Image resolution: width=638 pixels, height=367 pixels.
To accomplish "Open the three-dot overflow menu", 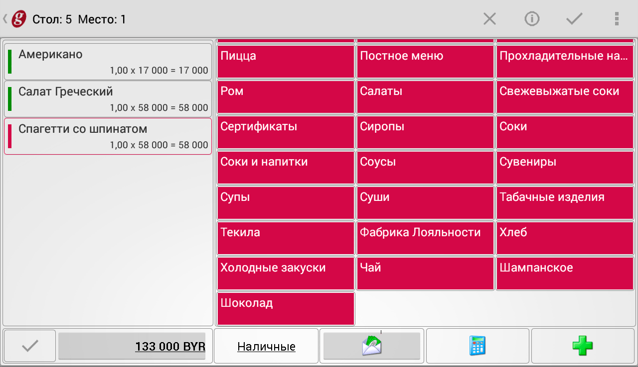I will [x=617, y=19].
